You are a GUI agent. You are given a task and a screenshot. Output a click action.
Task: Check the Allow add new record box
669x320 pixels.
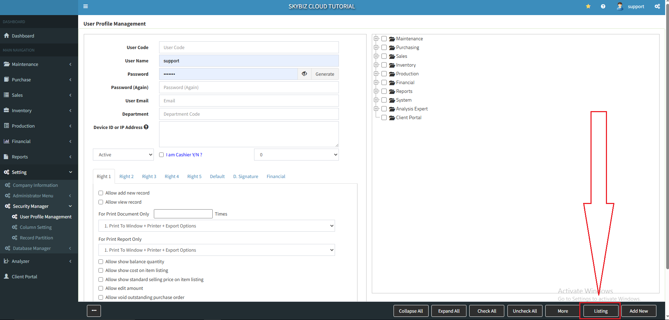(x=101, y=193)
